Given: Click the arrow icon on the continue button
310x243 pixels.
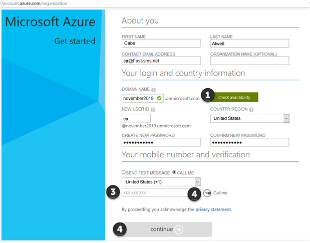Looking at the screenshot, I should coord(179,229).
